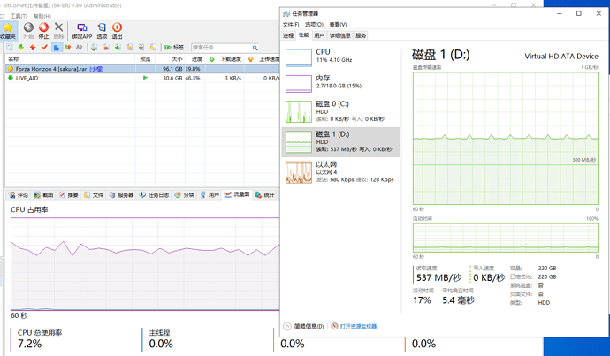Toggle the highlighted blue list-view icon
The height and width of the screenshot is (356, 610).
[x=56, y=48]
